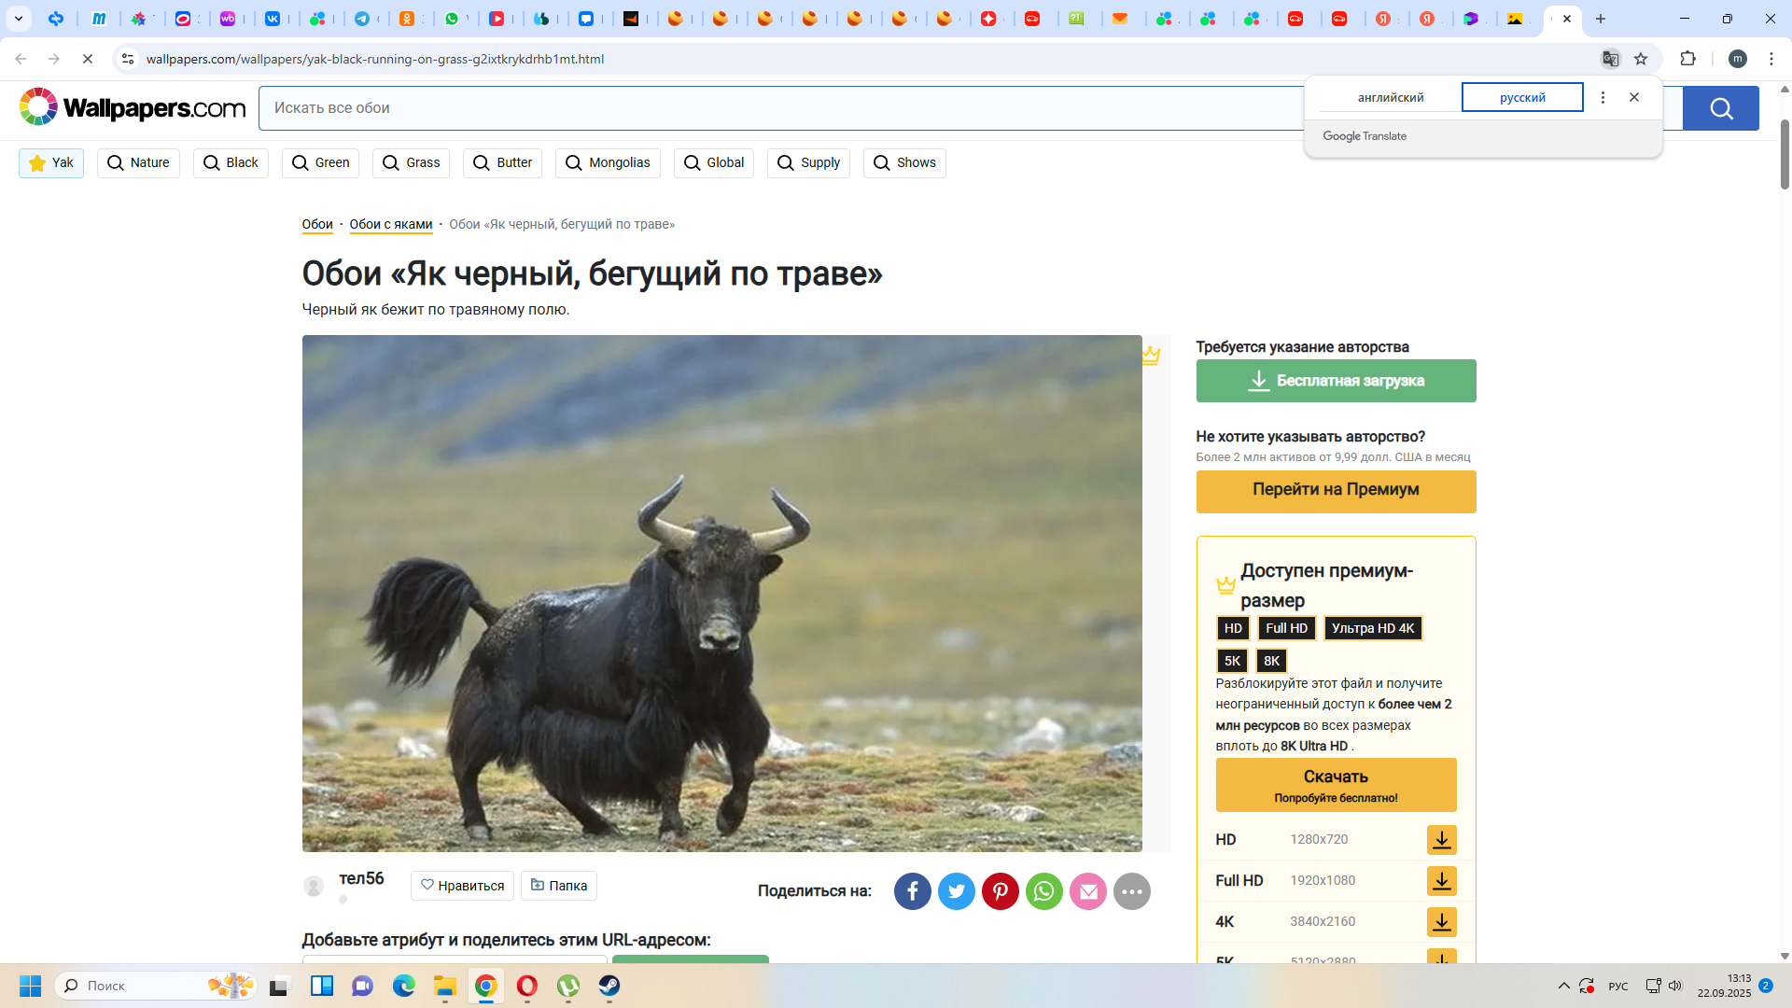Open the uploader name тел56

[361, 878]
